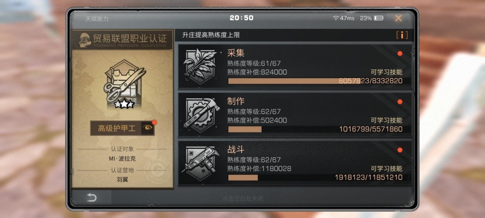Viewport: 485px width, 218px height.
Task: Tap the red notification dot on 制作
Action: point(400,102)
